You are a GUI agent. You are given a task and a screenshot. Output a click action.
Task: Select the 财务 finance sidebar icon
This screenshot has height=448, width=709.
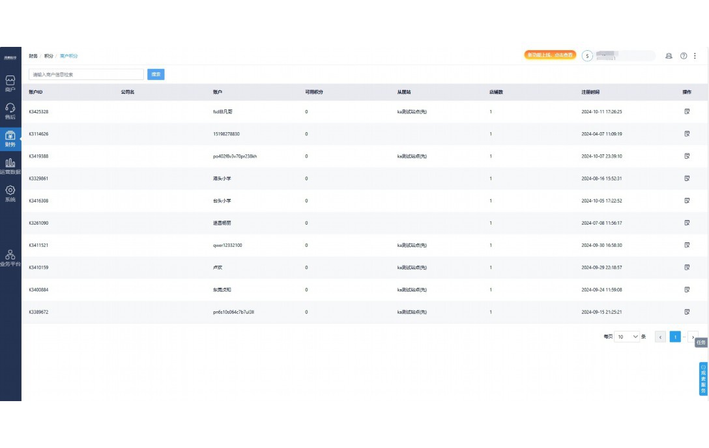pos(10,139)
